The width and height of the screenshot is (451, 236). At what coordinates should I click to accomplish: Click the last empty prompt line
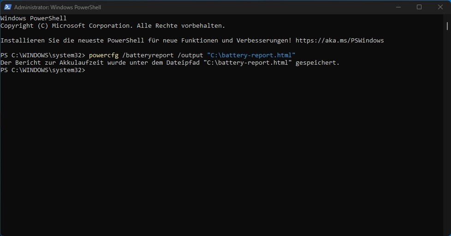(x=42, y=70)
